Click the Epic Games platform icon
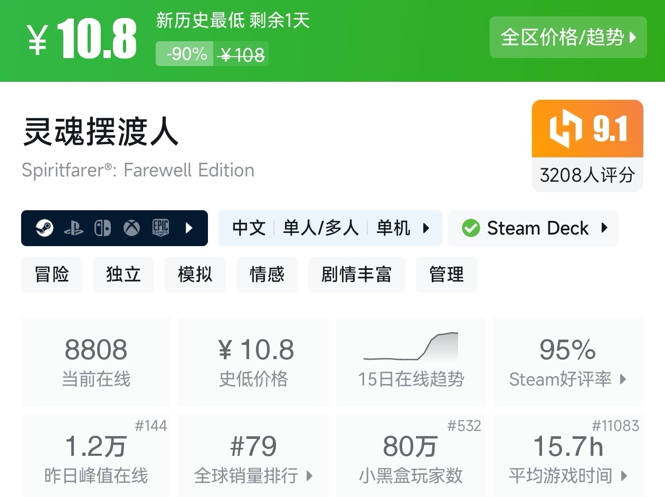Image resolution: width=665 pixels, height=497 pixels. pyautogui.click(x=160, y=228)
